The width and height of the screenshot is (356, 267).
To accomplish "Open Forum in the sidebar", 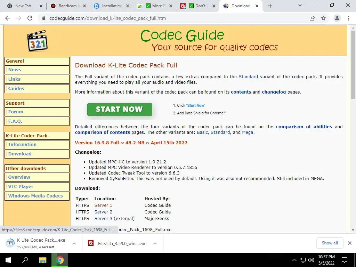I will click(x=37, y=112).
